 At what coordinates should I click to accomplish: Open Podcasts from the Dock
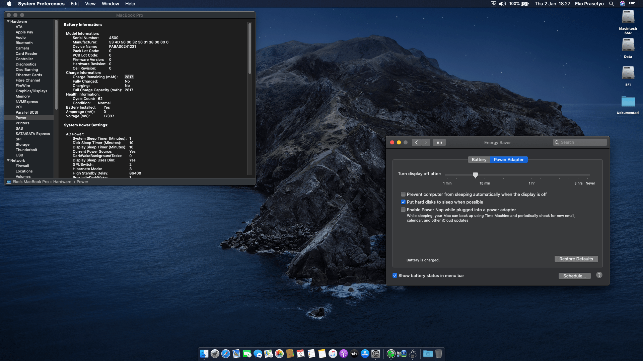pyautogui.click(x=344, y=354)
